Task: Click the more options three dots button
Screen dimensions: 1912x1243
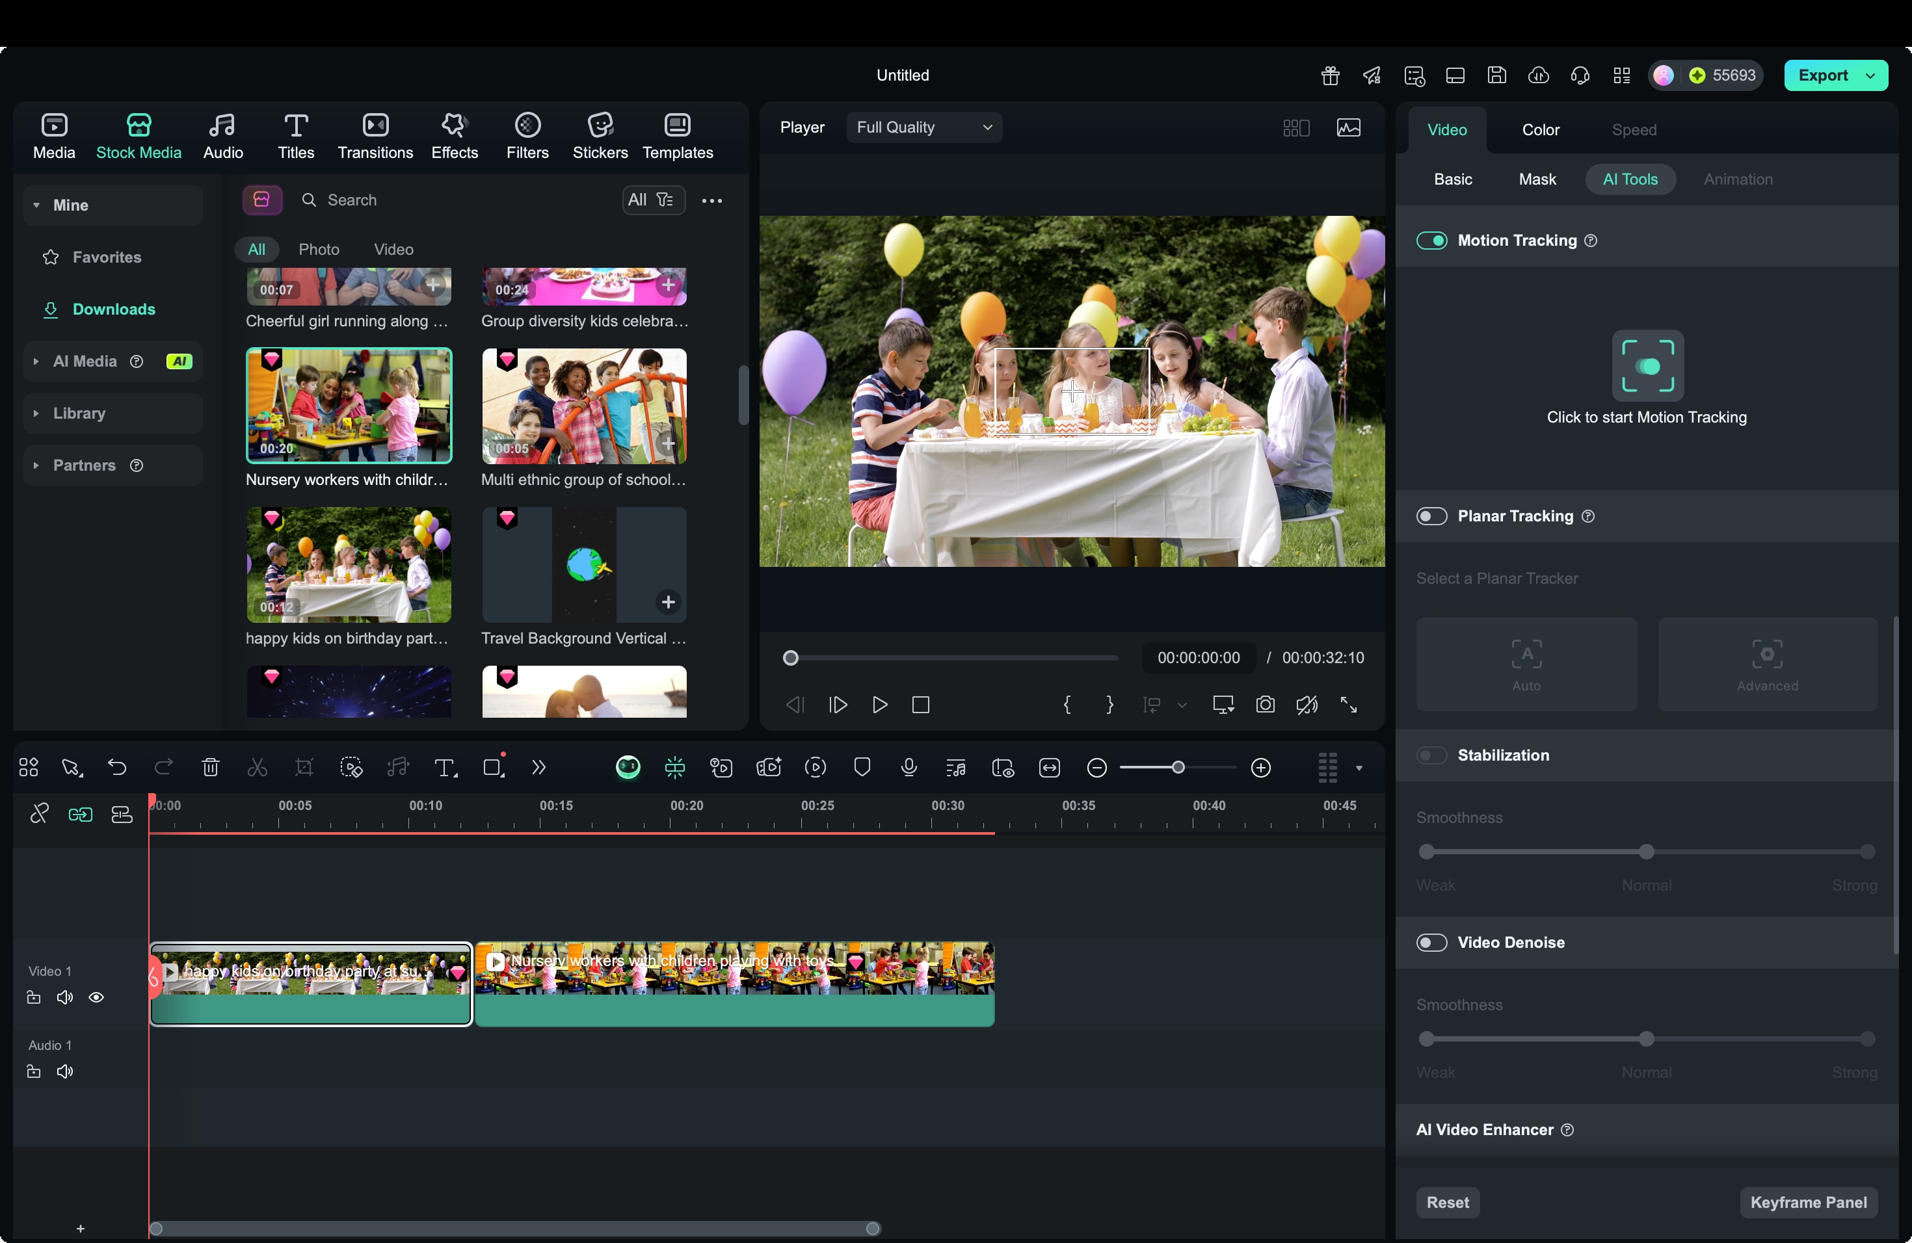Action: coord(711,201)
